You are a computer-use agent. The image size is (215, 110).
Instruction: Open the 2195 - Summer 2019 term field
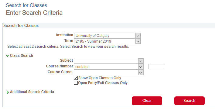point(107,41)
